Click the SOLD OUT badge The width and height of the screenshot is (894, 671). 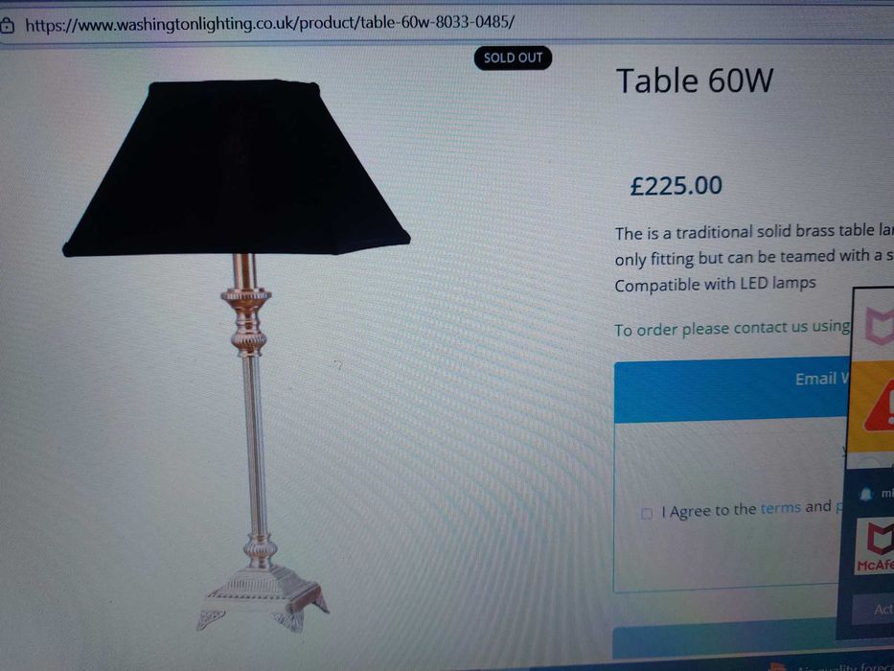point(513,58)
